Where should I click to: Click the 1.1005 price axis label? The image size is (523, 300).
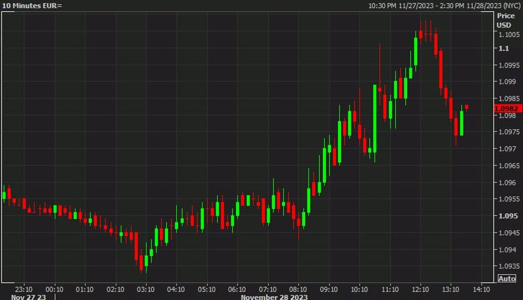coord(507,35)
